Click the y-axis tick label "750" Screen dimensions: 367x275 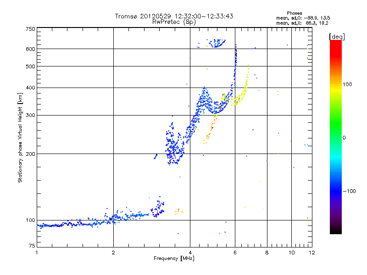coord(31,29)
